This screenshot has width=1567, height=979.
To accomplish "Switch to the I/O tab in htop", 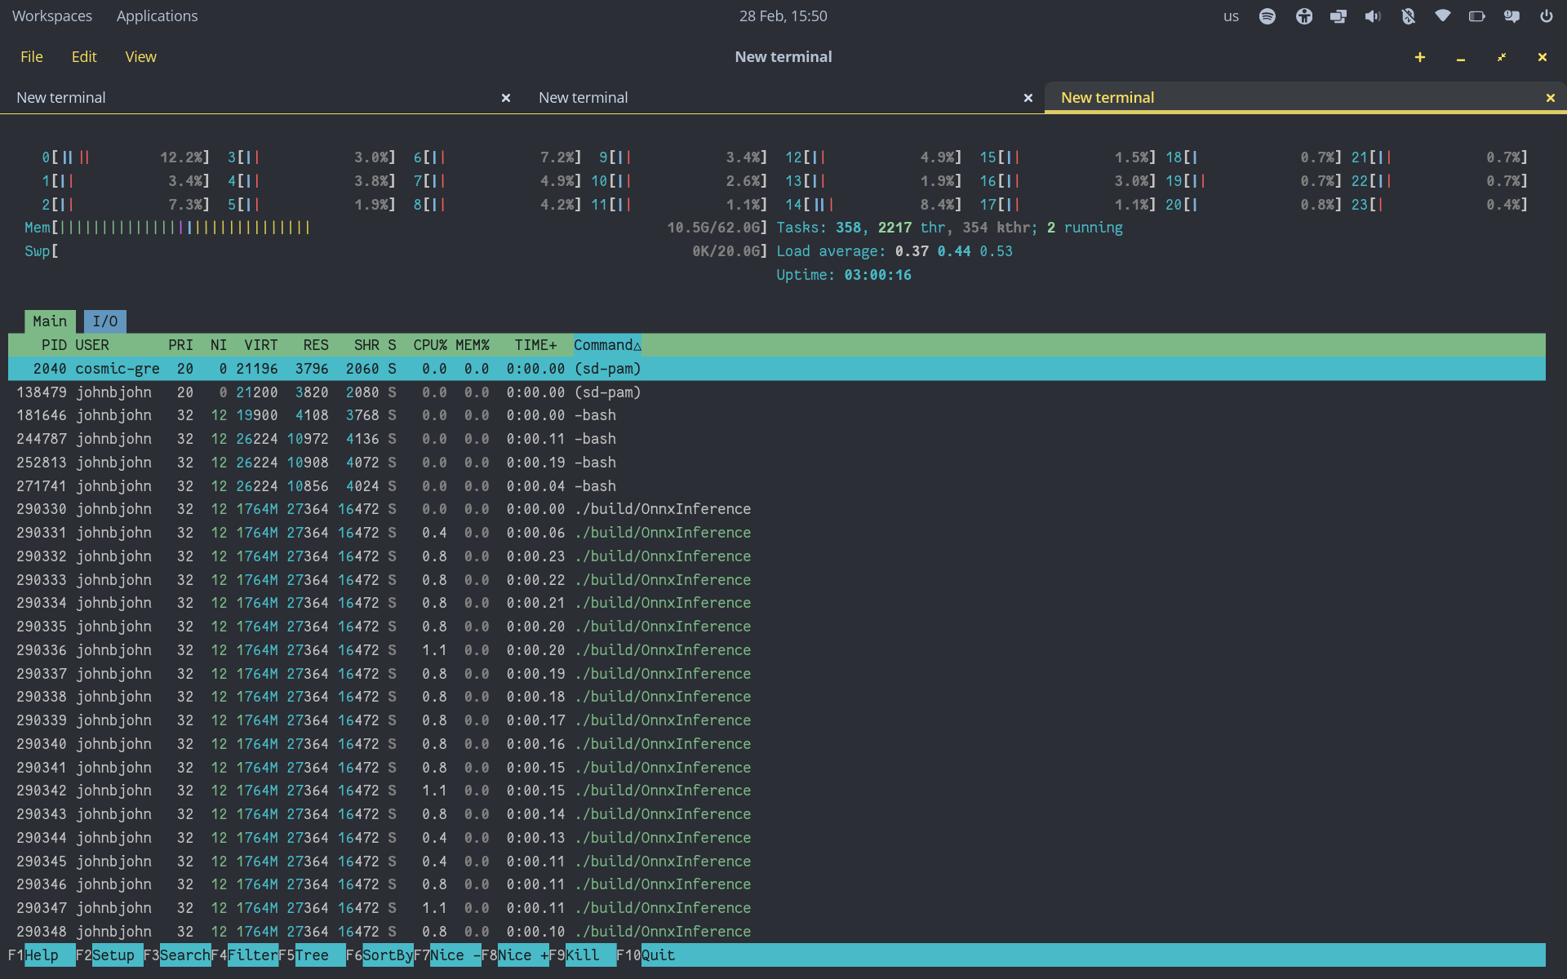I will pyautogui.click(x=104, y=321).
